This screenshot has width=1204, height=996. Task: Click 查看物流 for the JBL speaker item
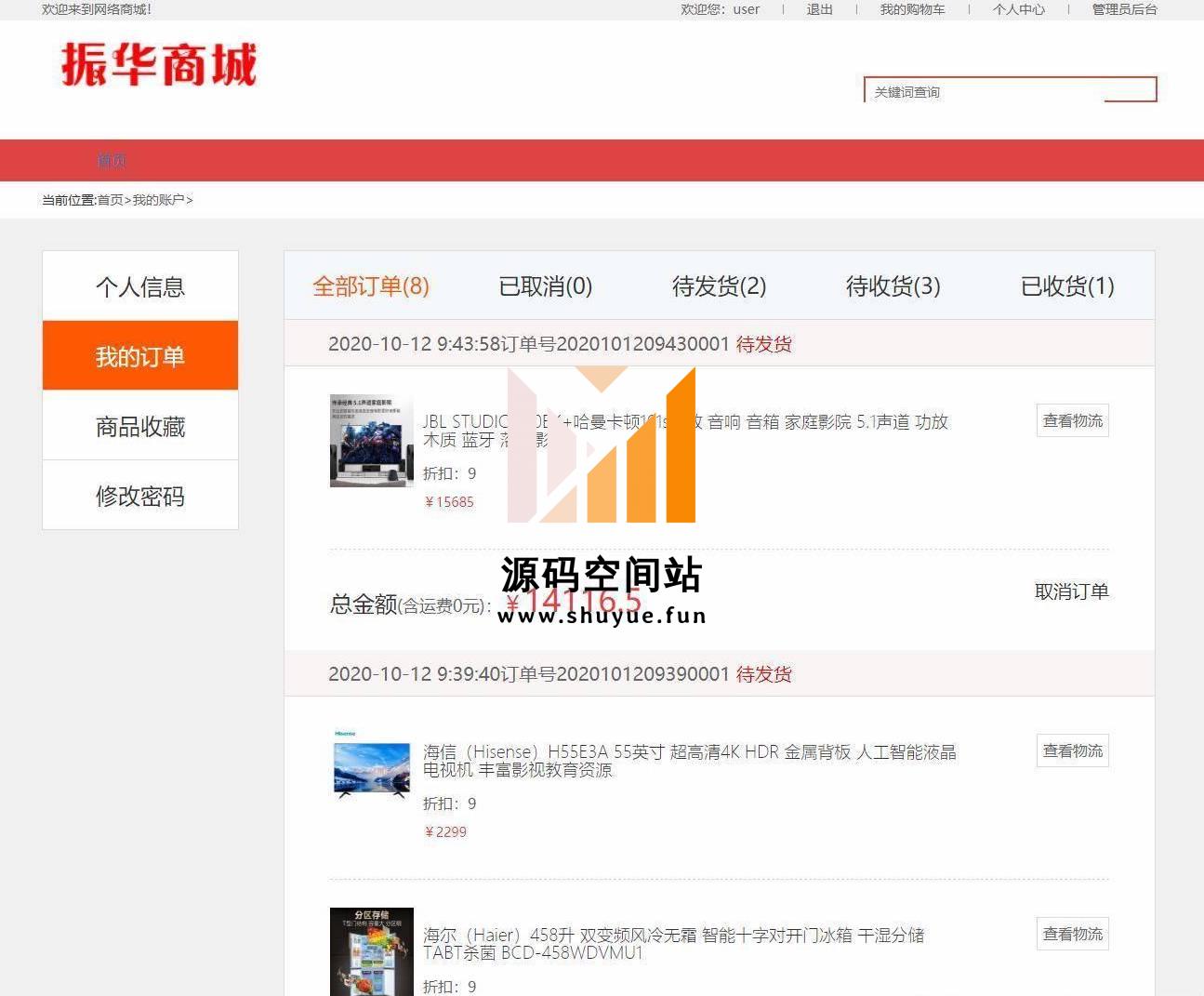click(x=1073, y=420)
